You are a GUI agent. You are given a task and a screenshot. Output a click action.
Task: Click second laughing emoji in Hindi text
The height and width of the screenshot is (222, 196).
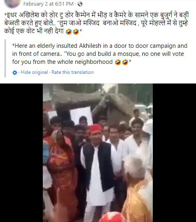tap(76, 32)
